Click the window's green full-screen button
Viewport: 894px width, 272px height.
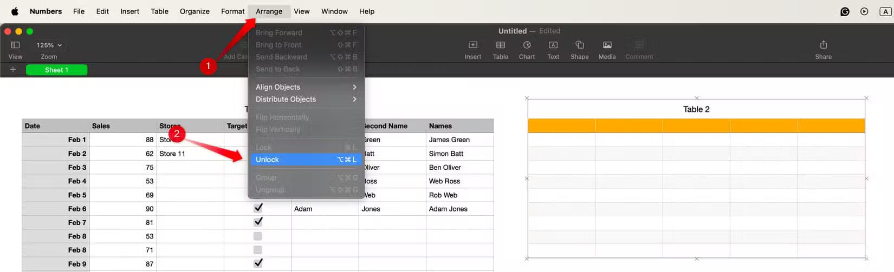tap(30, 31)
